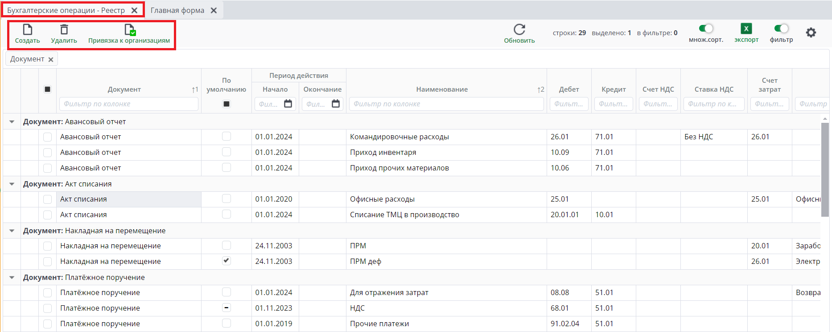The height and width of the screenshot is (332, 832).
Task: Toggle the множ.сорт. switch
Action: (x=706, y=29)
